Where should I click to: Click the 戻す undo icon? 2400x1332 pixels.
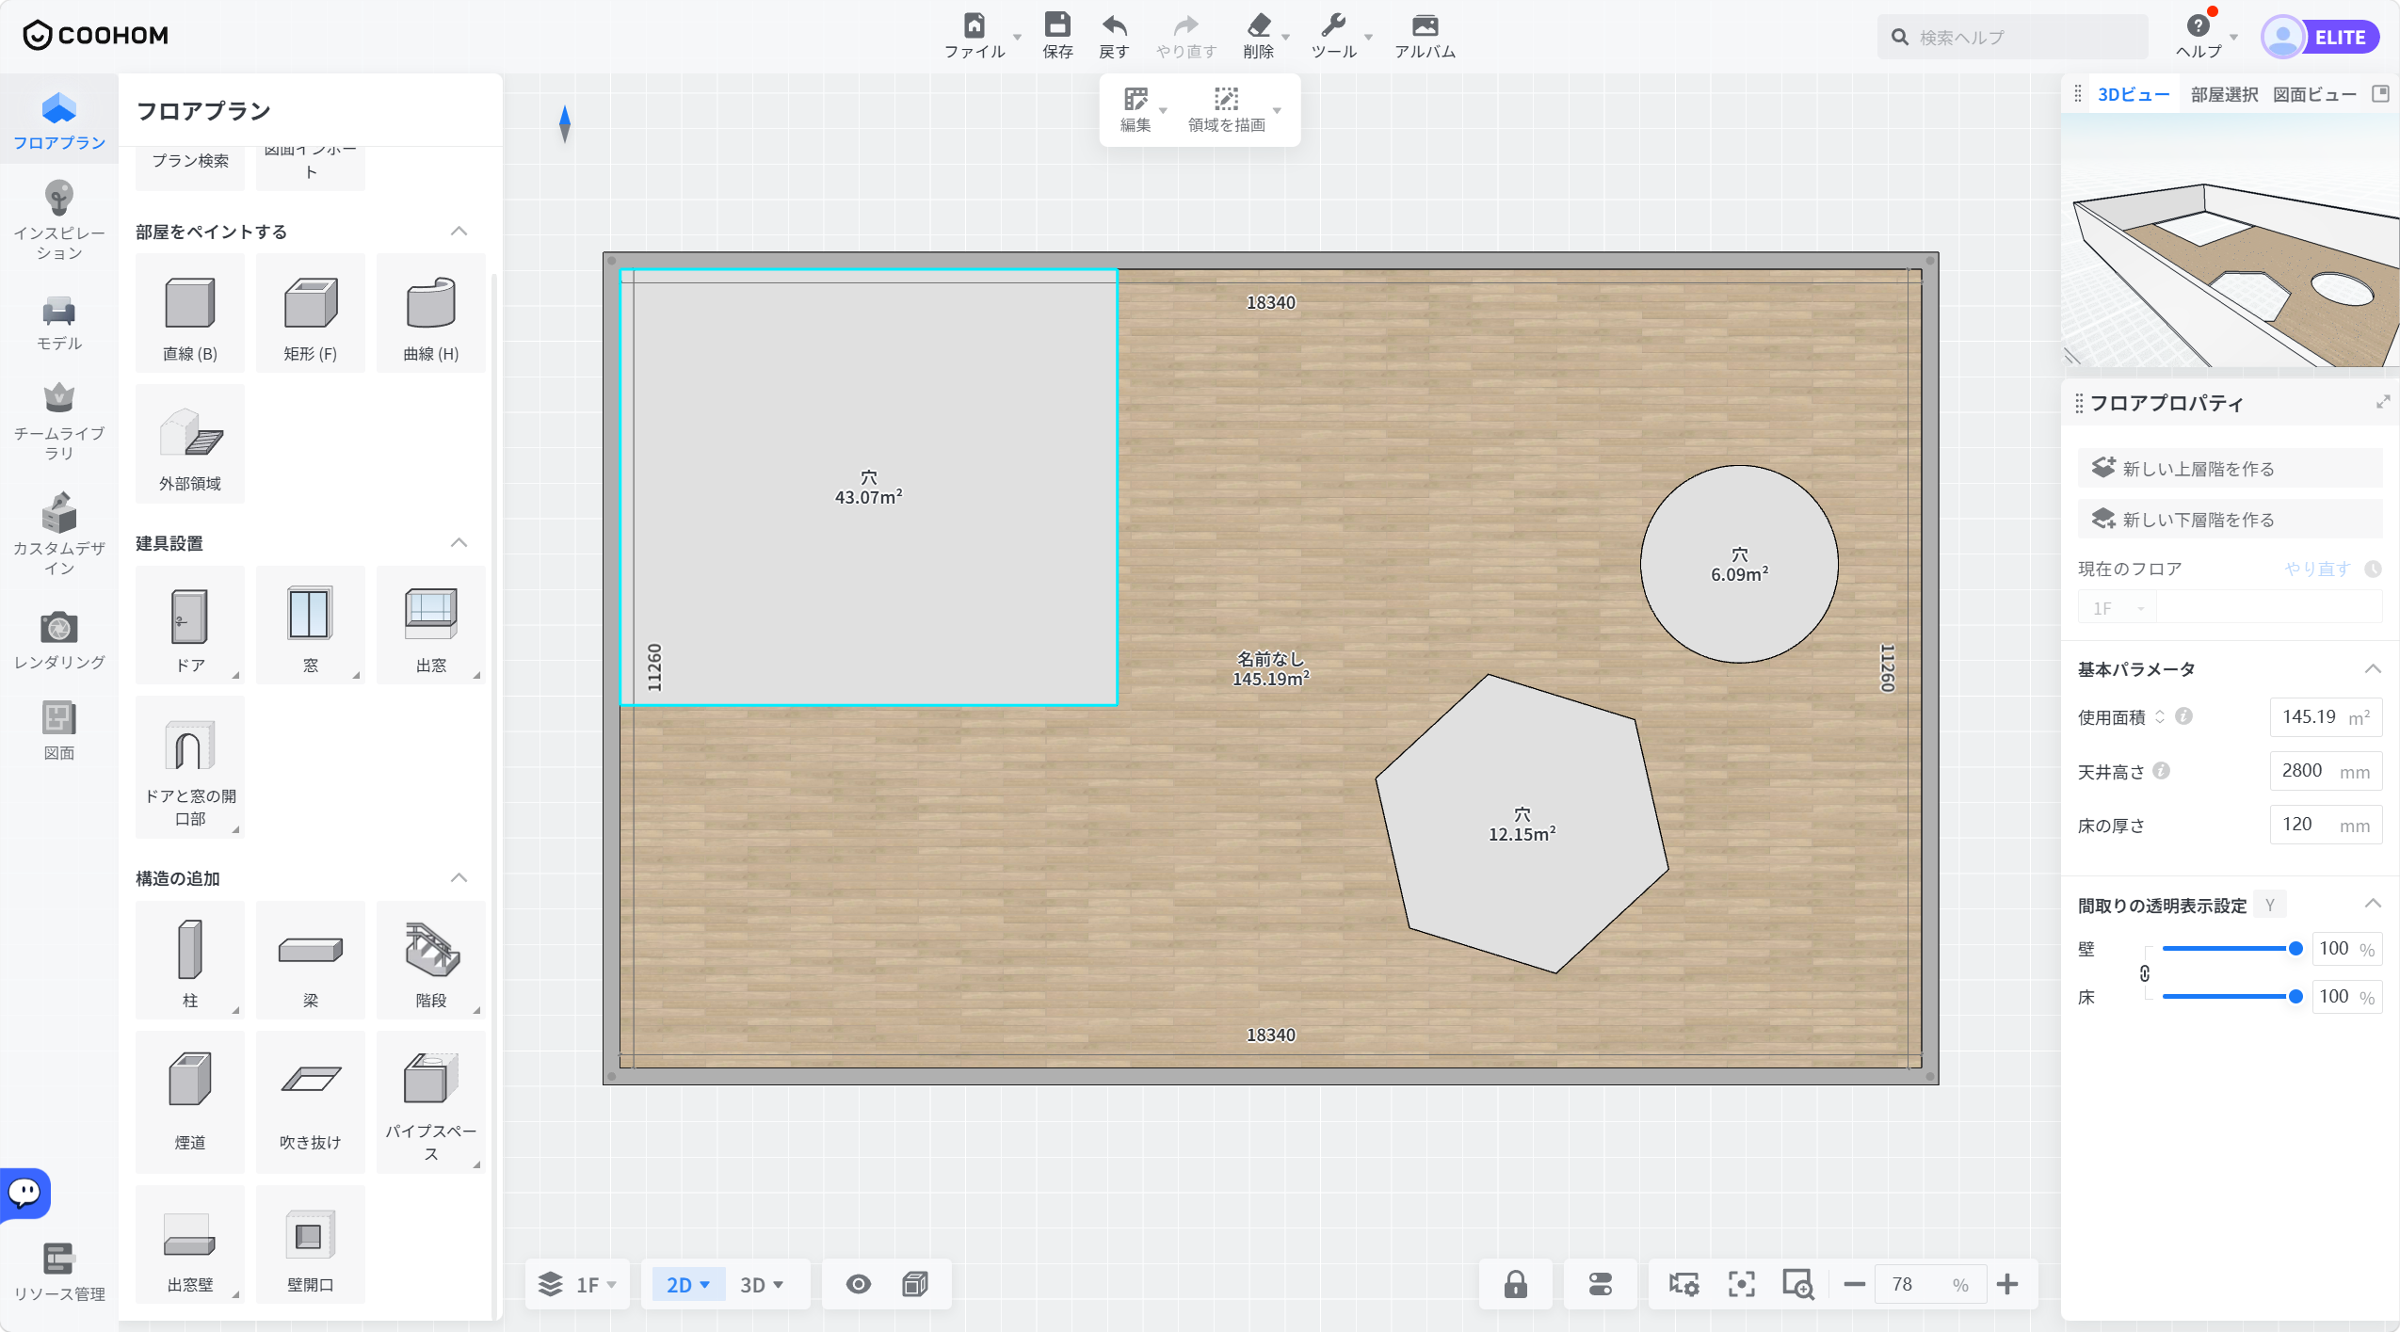(x=1114, y=36)
